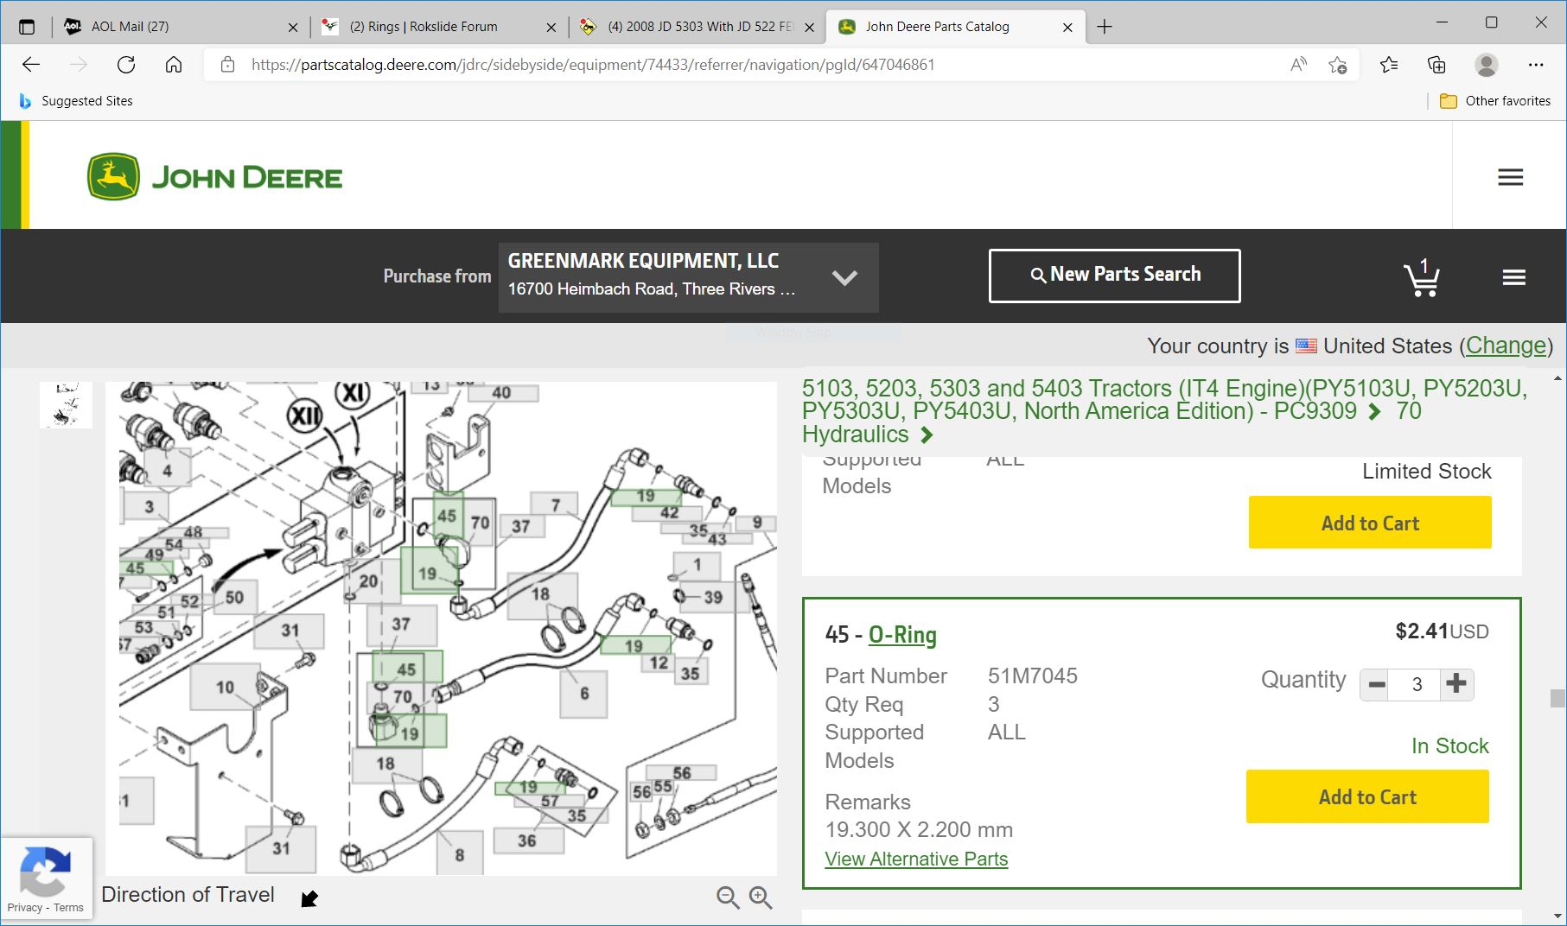Screen dimensions: 1567x926
Task: Add the O-Ring 51M7045 to cart
Action: (x=1367, y=796)
